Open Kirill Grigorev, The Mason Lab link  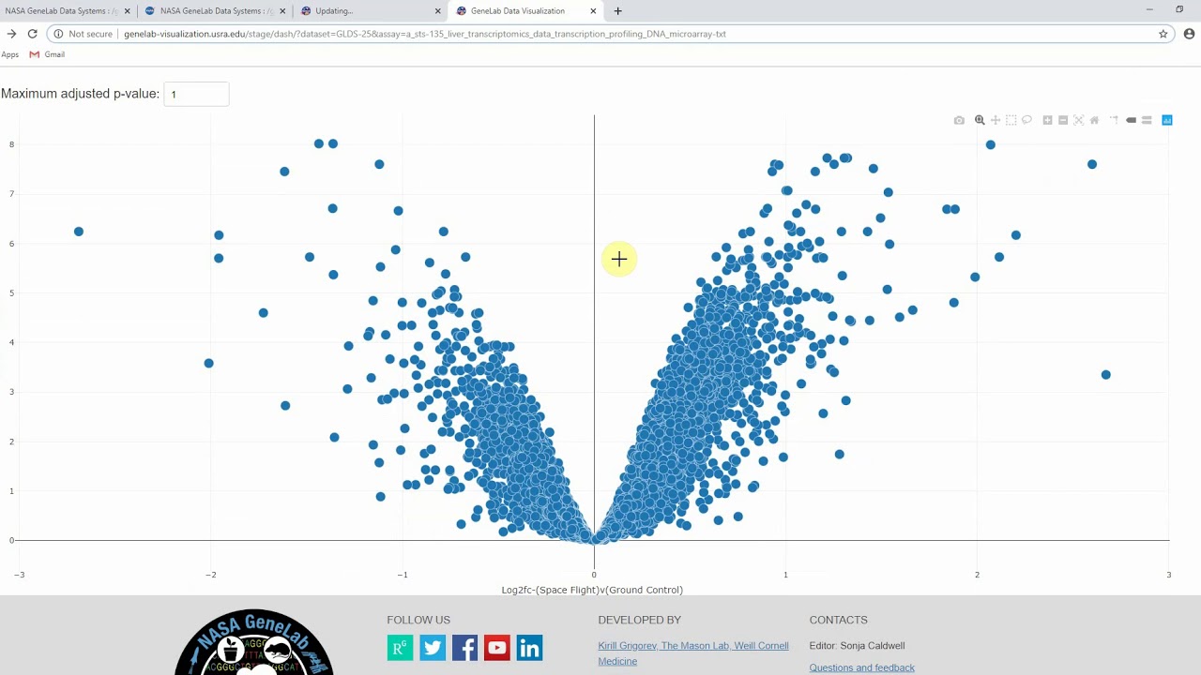693,653
